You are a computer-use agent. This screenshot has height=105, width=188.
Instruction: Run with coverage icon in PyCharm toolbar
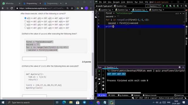point(170,6)
